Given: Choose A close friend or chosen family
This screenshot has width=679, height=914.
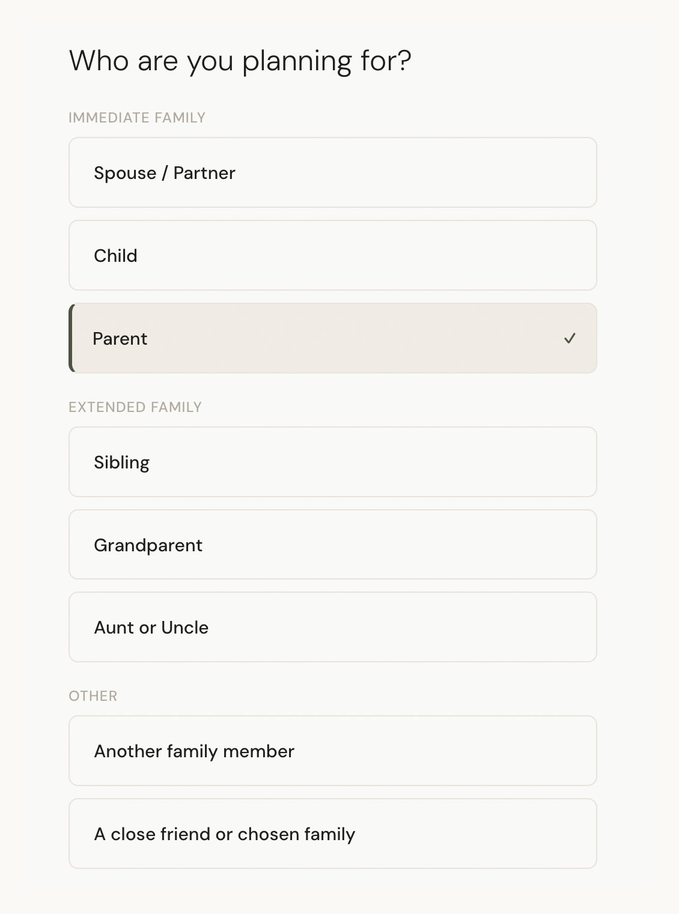Looking at the screenshot, I should (x=332, y=834).
